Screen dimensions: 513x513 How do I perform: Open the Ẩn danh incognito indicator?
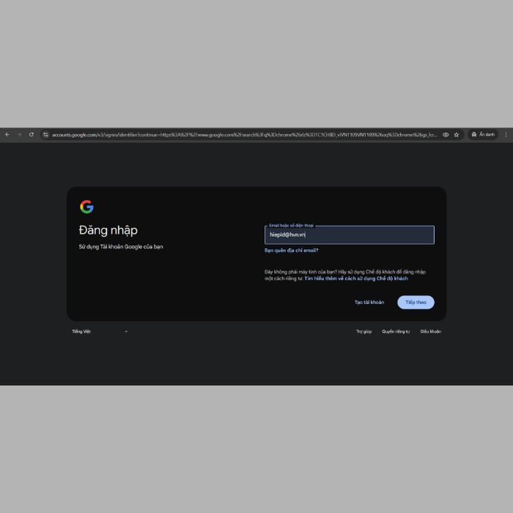pyautogui.click(x=483, y=134)
